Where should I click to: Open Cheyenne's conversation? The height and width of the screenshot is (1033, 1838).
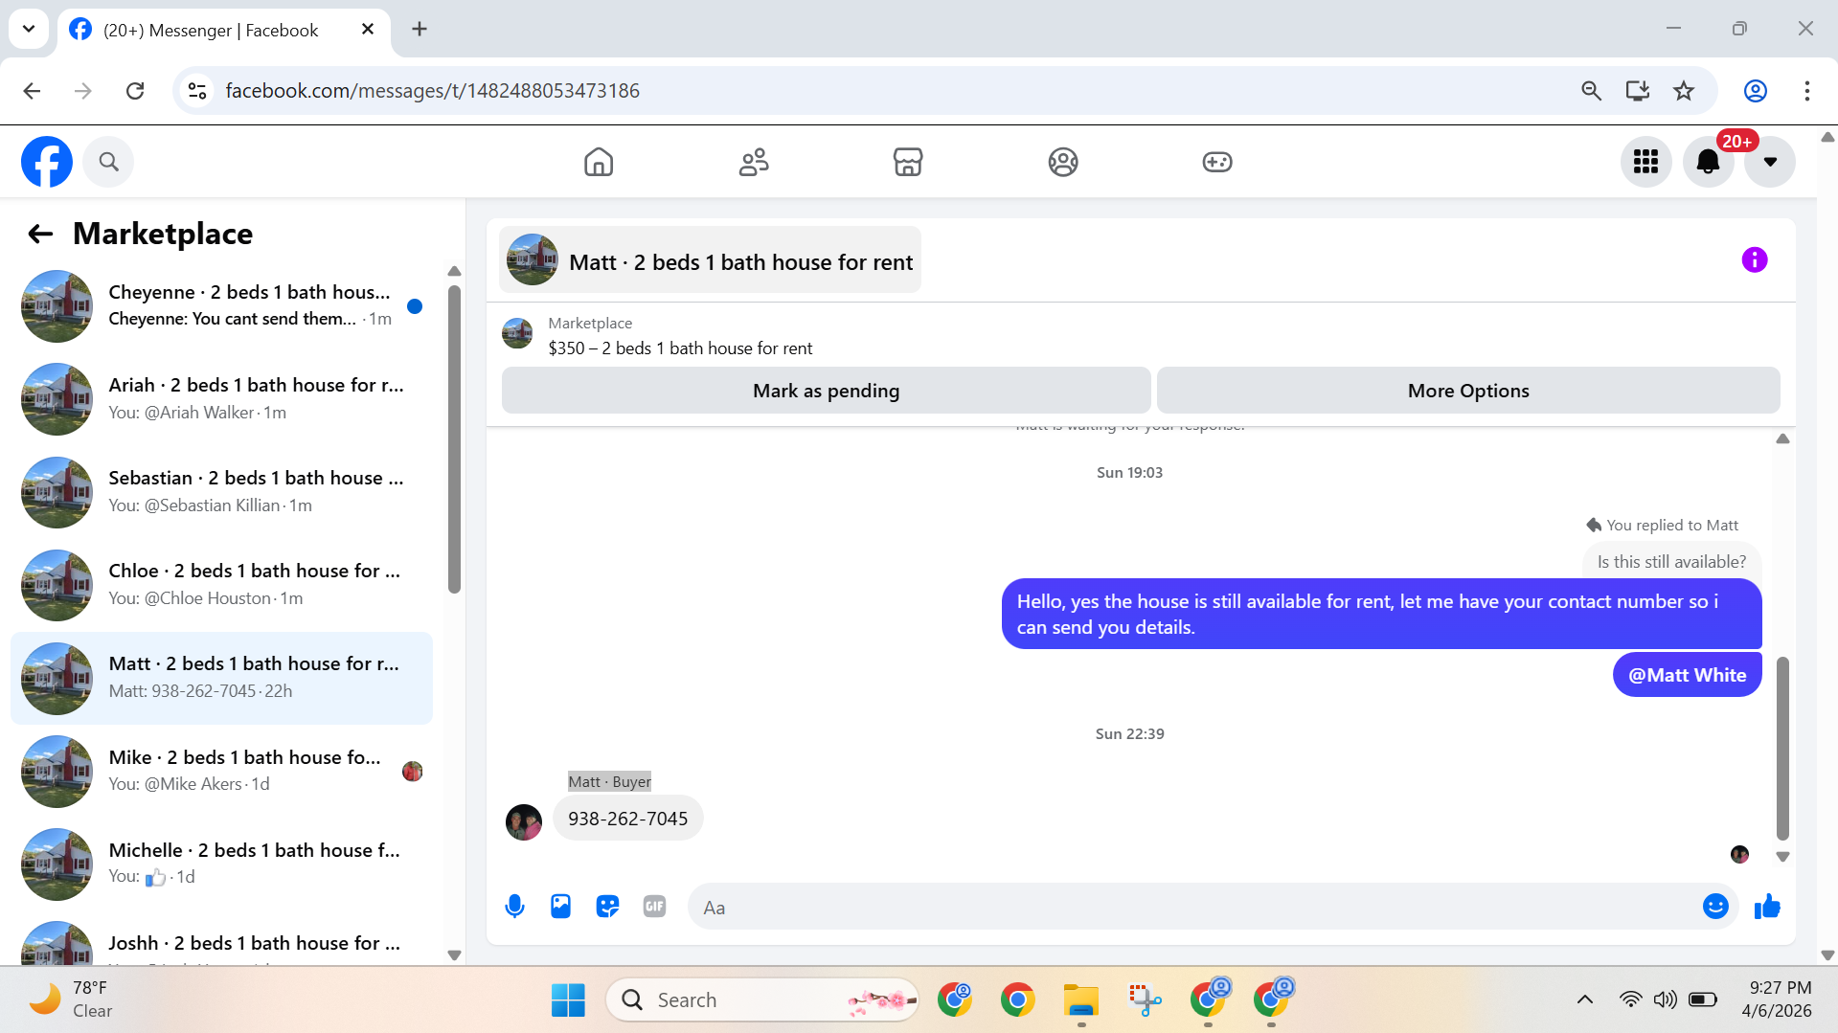click(222, 305)
